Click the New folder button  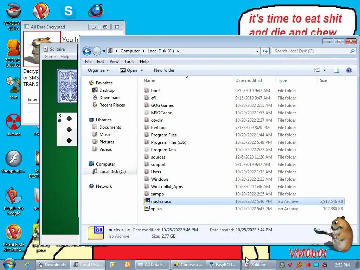[x=164, y=70]
